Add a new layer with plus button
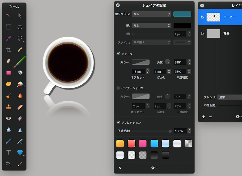Viewport: 242px width, 176px height. 204,117
